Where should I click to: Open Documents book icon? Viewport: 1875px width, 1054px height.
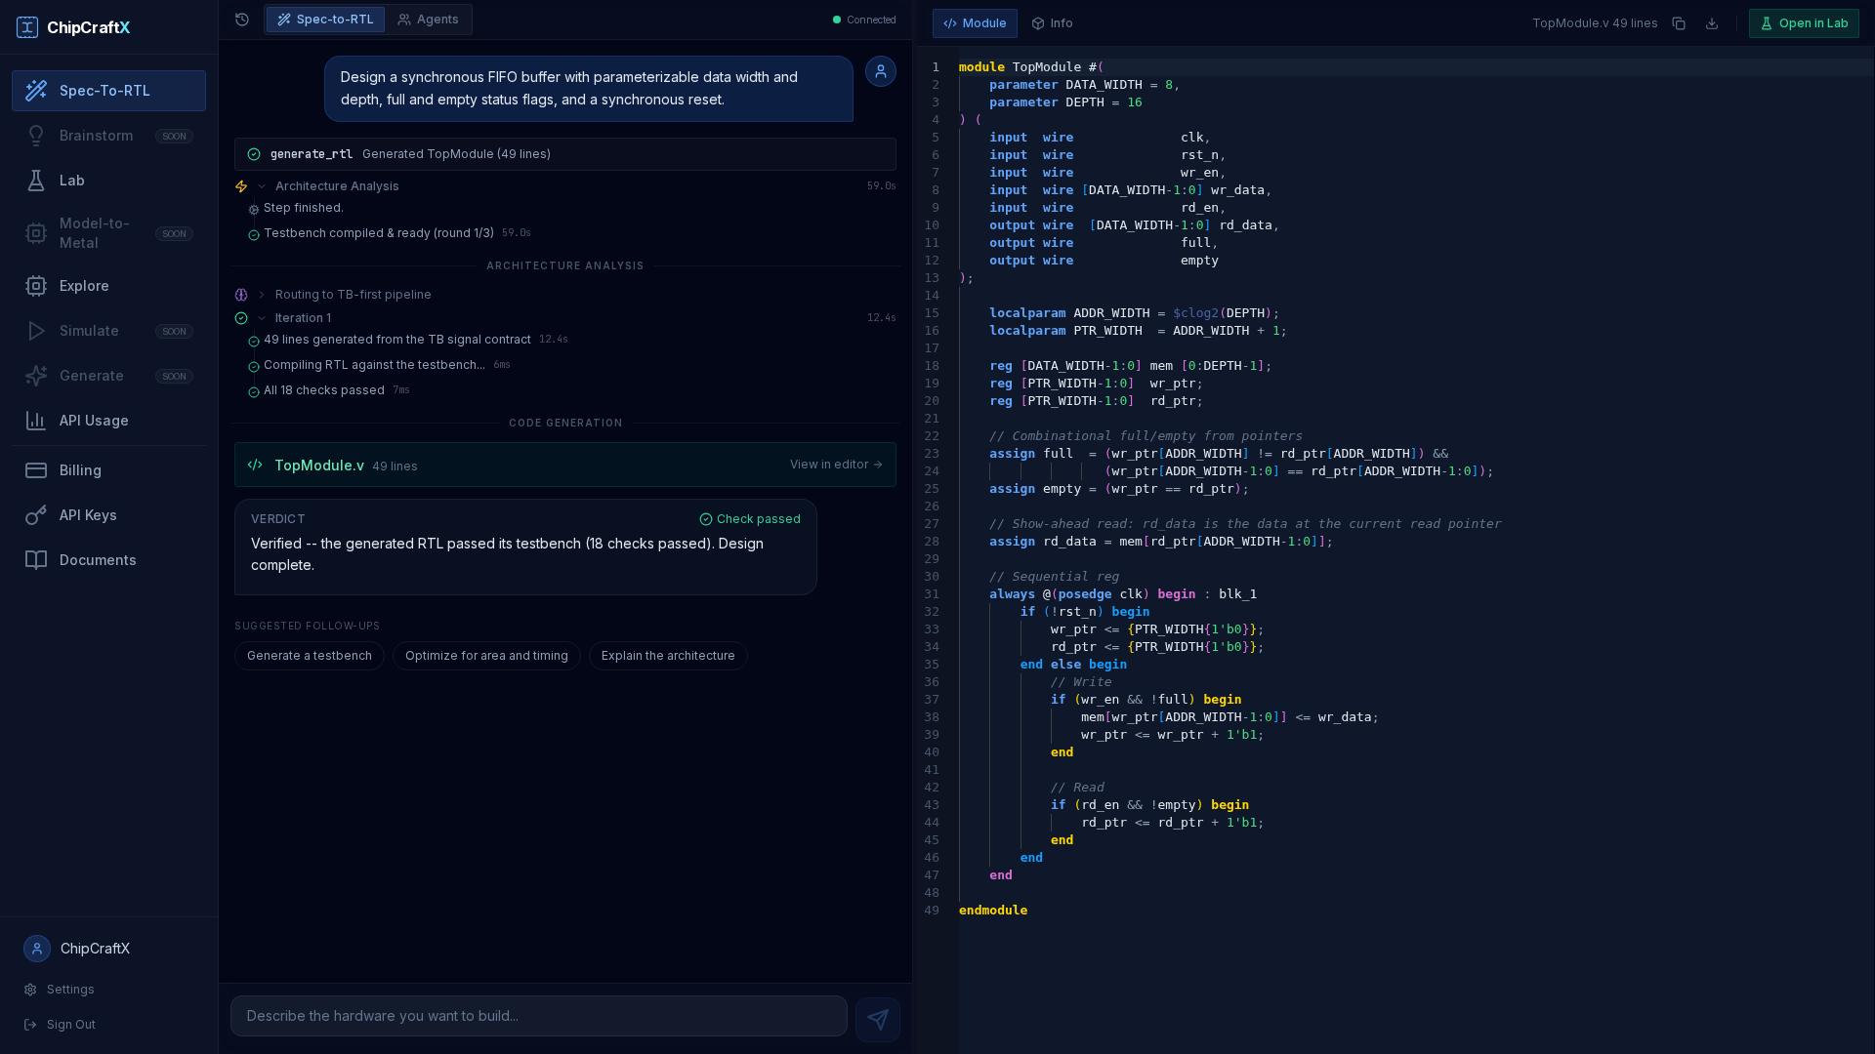click(36, 560)
